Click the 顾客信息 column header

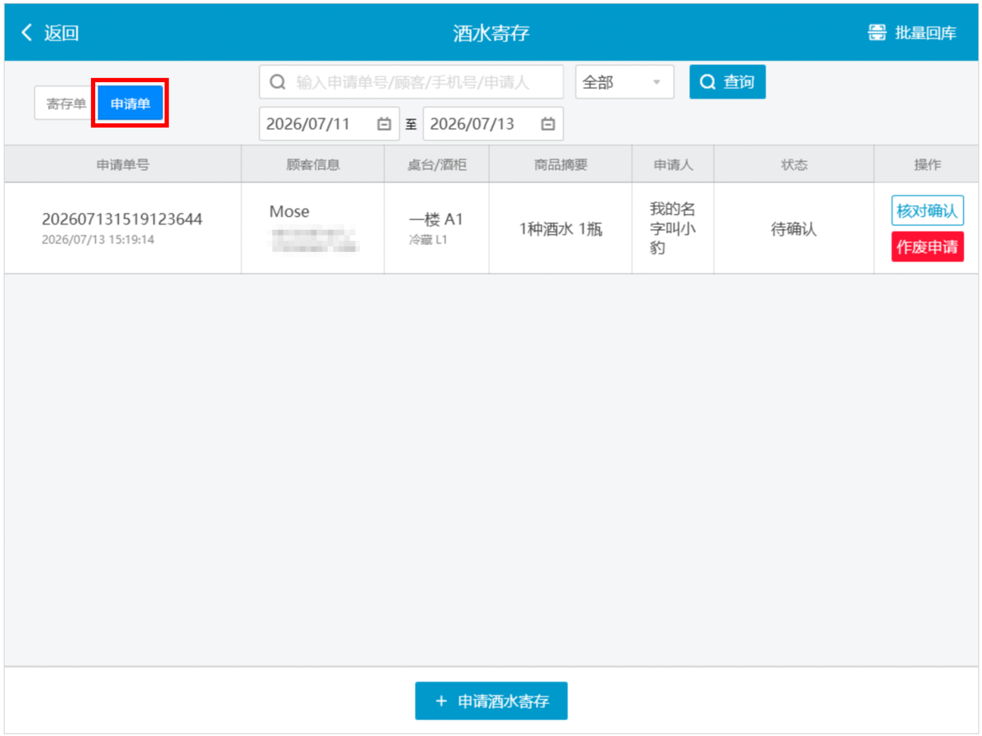click(x=313, y=164)
